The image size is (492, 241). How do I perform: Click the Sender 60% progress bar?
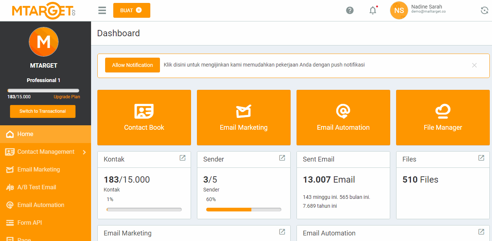(244, 210)
